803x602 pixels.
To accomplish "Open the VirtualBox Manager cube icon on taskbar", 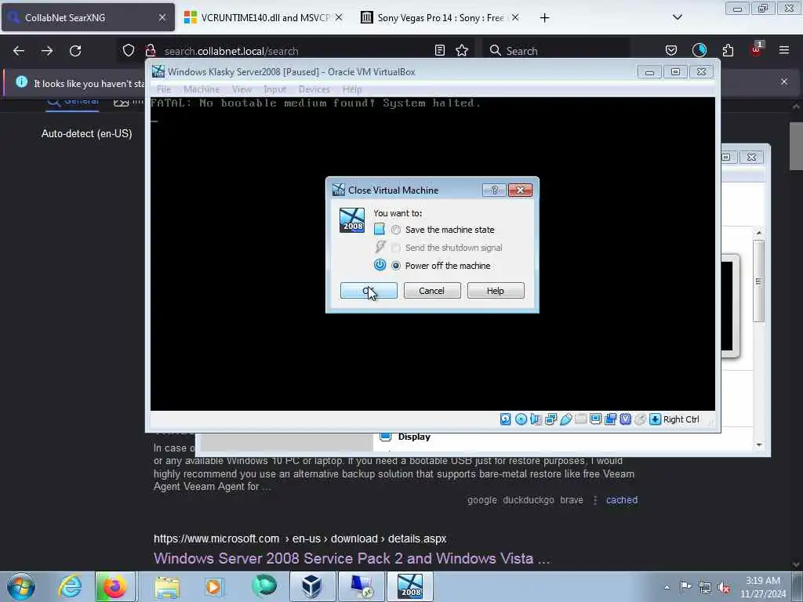I will [312, 586].
